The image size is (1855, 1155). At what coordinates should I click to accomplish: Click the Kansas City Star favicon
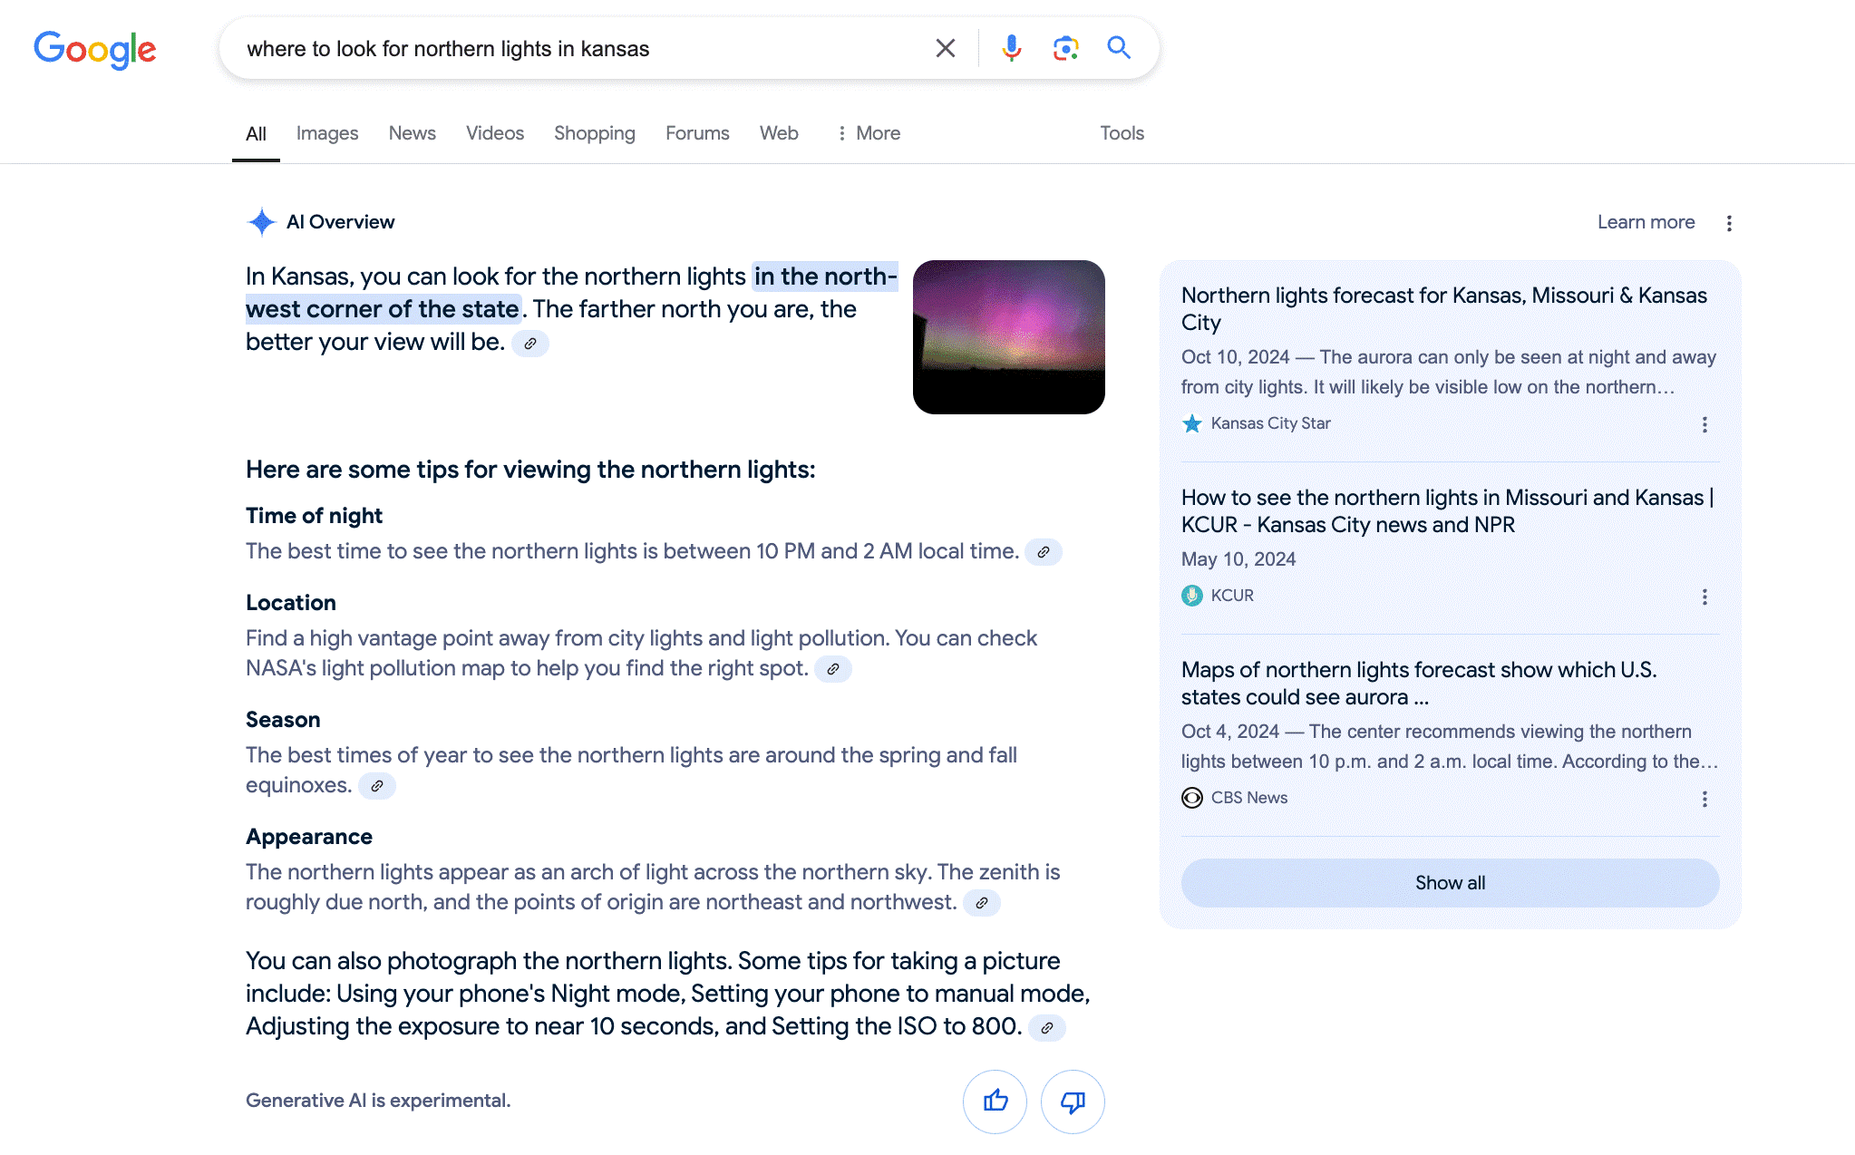click(1192, 423)
